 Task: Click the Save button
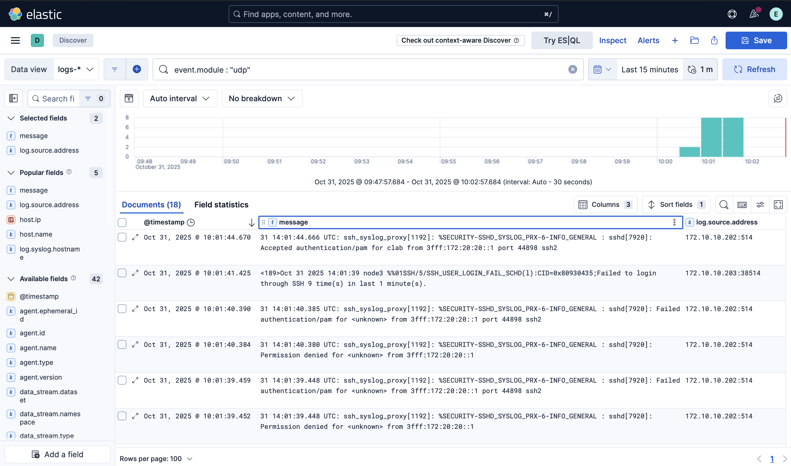[756, 40]
